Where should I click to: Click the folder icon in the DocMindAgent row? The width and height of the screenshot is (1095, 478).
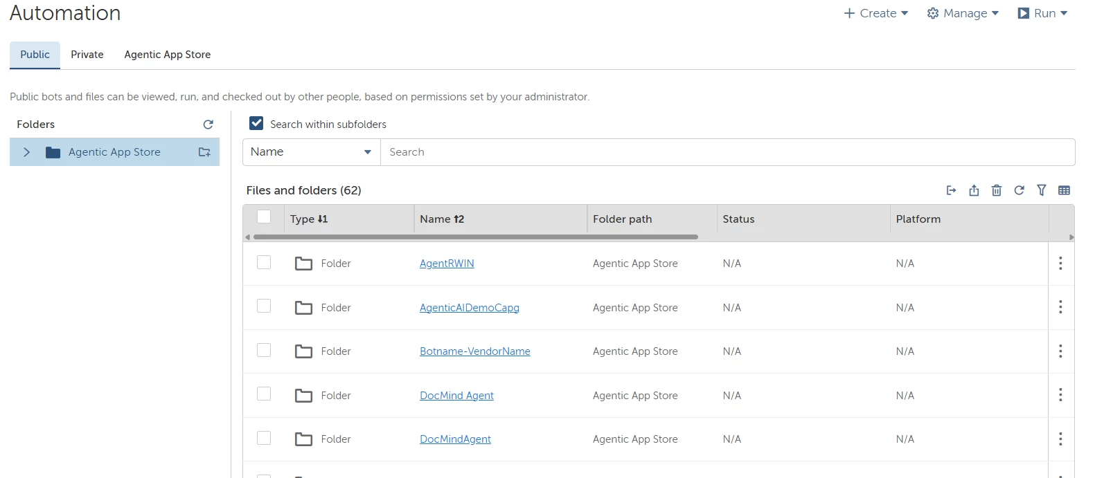[x=303, y=439]
